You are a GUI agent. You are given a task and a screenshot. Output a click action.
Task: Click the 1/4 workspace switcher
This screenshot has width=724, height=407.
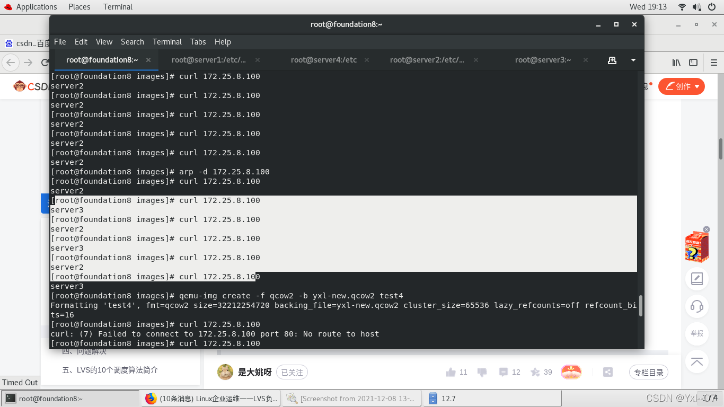pos(711,398)
